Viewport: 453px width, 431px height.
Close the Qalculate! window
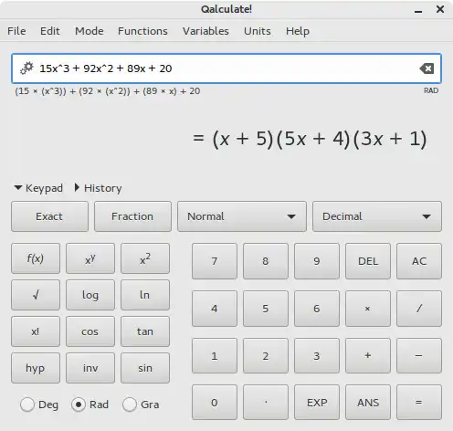440,9
